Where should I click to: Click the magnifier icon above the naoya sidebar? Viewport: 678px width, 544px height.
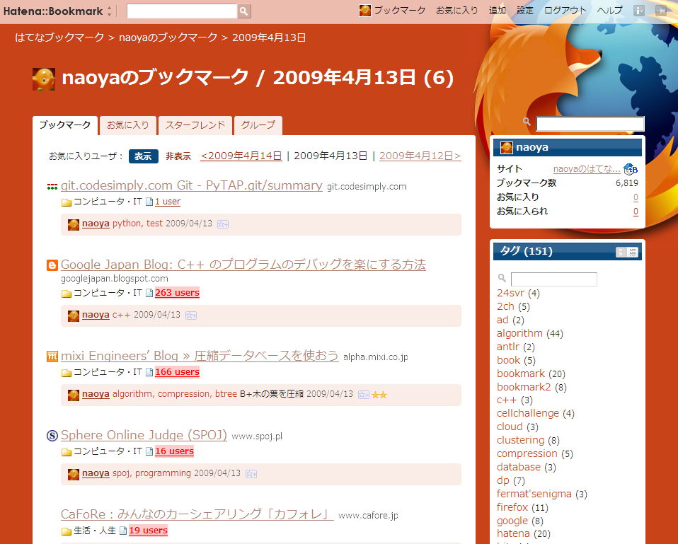[x=527, y=122]
